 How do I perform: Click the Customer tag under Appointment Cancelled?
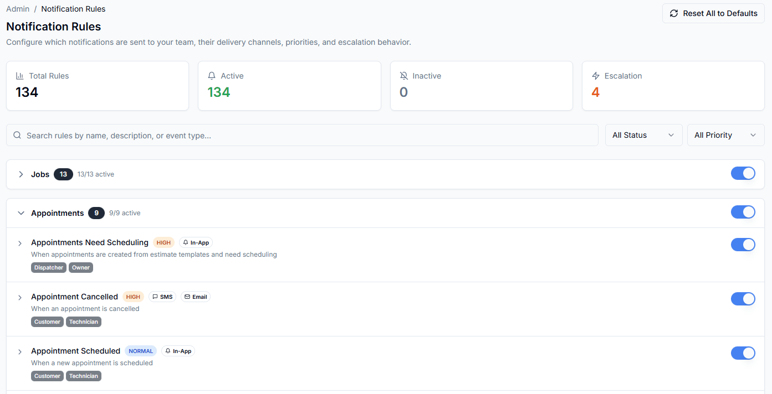[47, 322]
